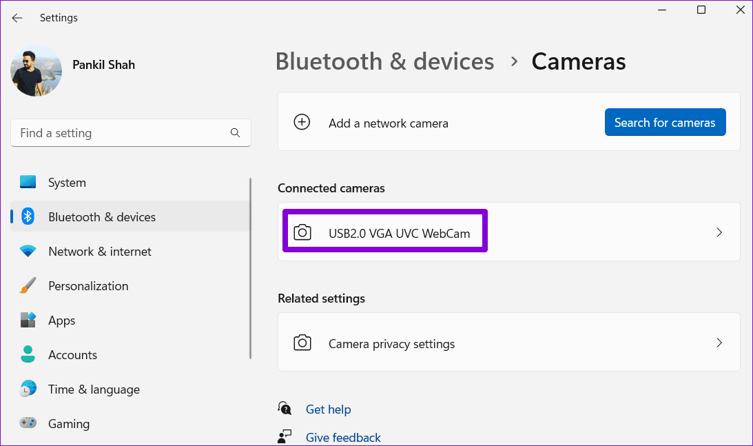Click the Time & language globe icon

(x=28, y=389)
